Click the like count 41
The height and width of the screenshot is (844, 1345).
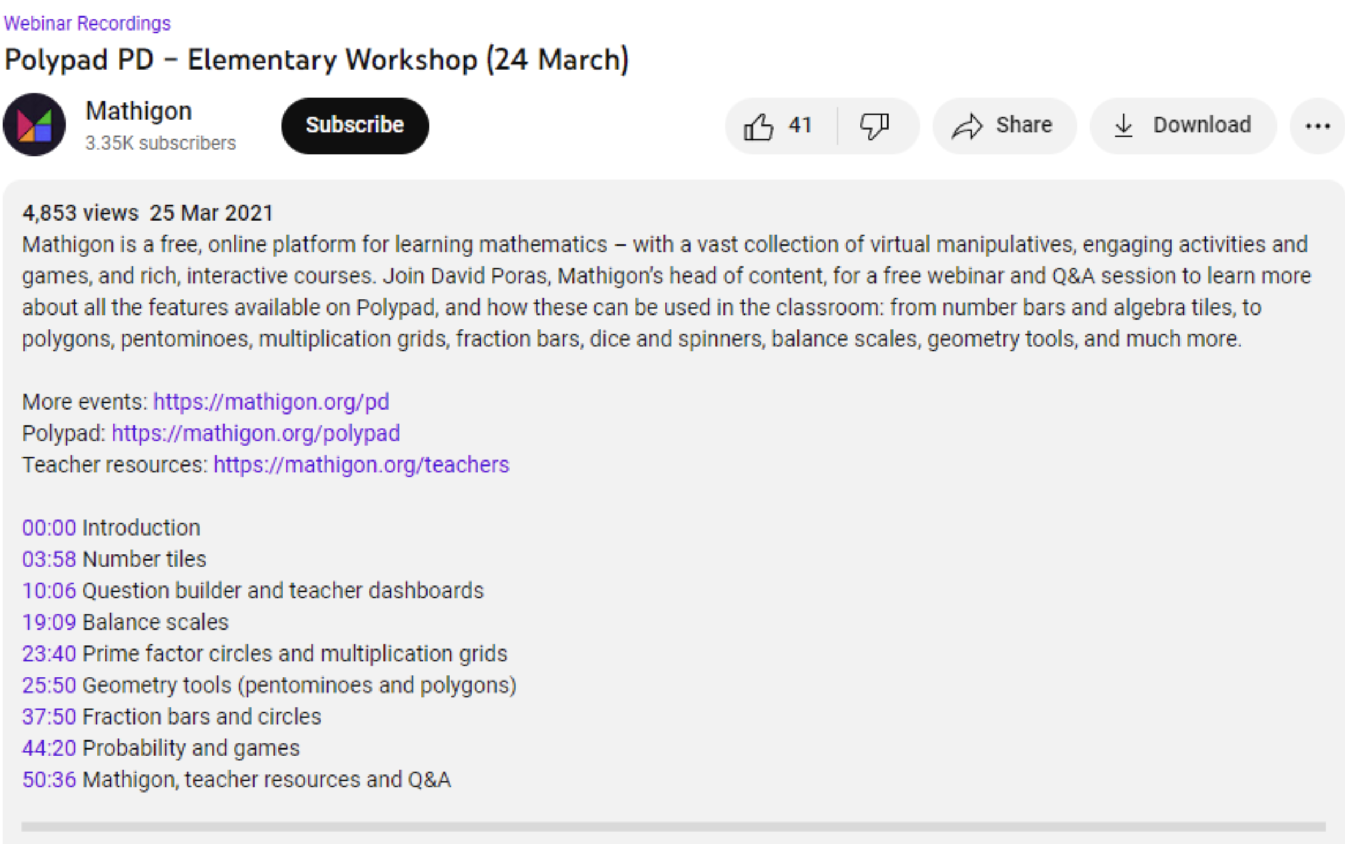(800, 125)
